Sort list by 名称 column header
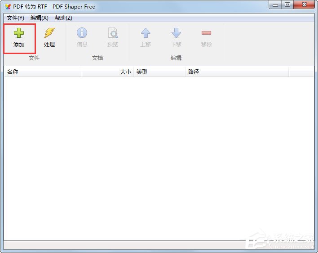 [43, 72]
